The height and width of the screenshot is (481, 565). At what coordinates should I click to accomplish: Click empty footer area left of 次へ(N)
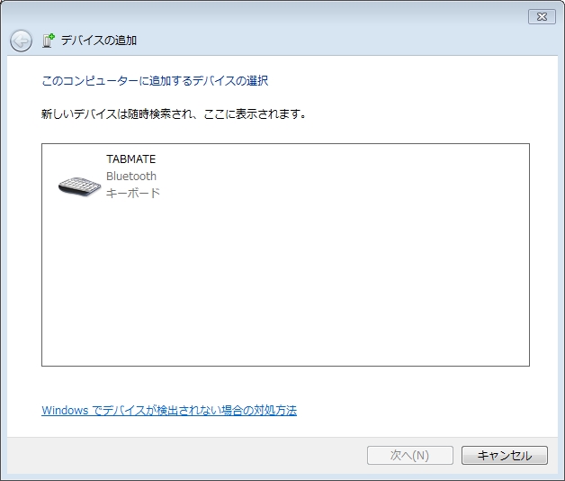coord(180,455)
